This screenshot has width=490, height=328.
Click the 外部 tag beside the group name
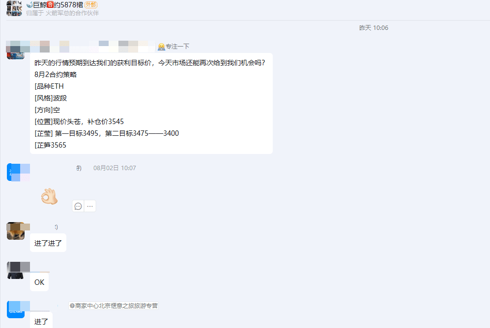pos(91,5)
